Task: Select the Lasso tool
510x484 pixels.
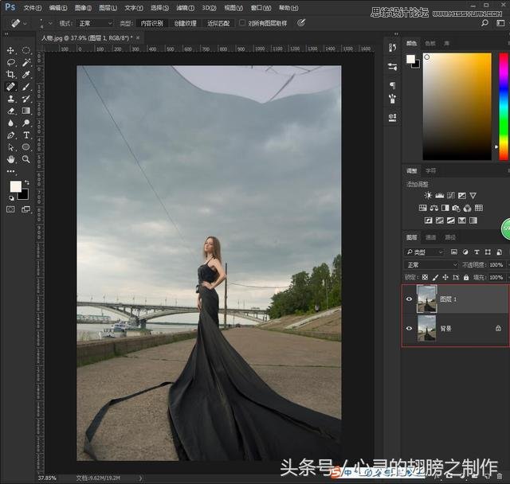Action: tap(11, 62)
